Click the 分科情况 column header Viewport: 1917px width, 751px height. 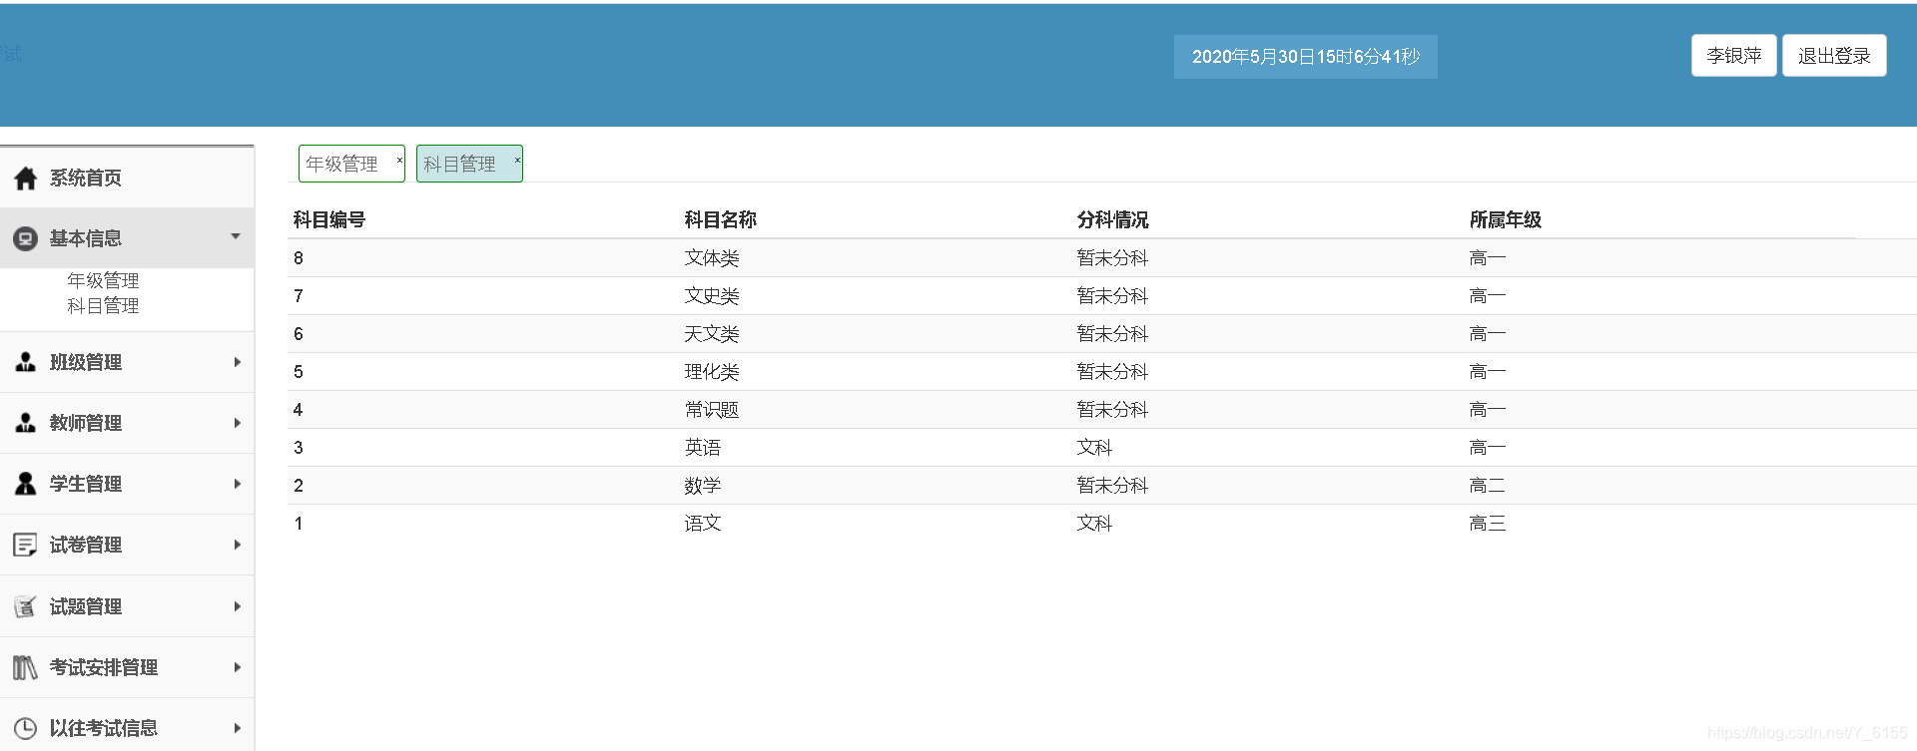click(1113, 219)
